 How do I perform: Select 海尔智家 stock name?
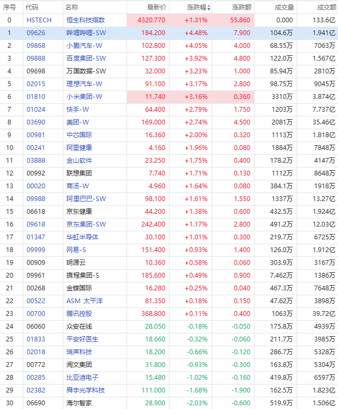click(x=79, y=404)
